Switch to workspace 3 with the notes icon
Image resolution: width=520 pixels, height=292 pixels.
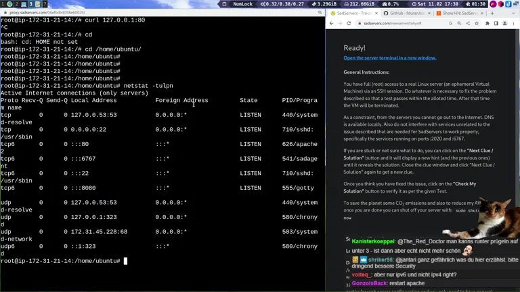pyautogui.click(x=35, y=4)
